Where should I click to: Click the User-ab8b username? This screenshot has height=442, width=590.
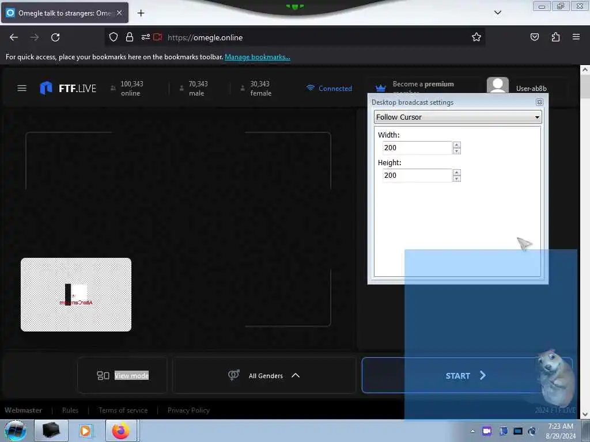[x=531, y=89]
